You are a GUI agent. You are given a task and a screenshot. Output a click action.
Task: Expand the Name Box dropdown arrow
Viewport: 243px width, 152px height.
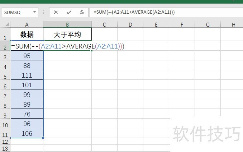point(34,12)
